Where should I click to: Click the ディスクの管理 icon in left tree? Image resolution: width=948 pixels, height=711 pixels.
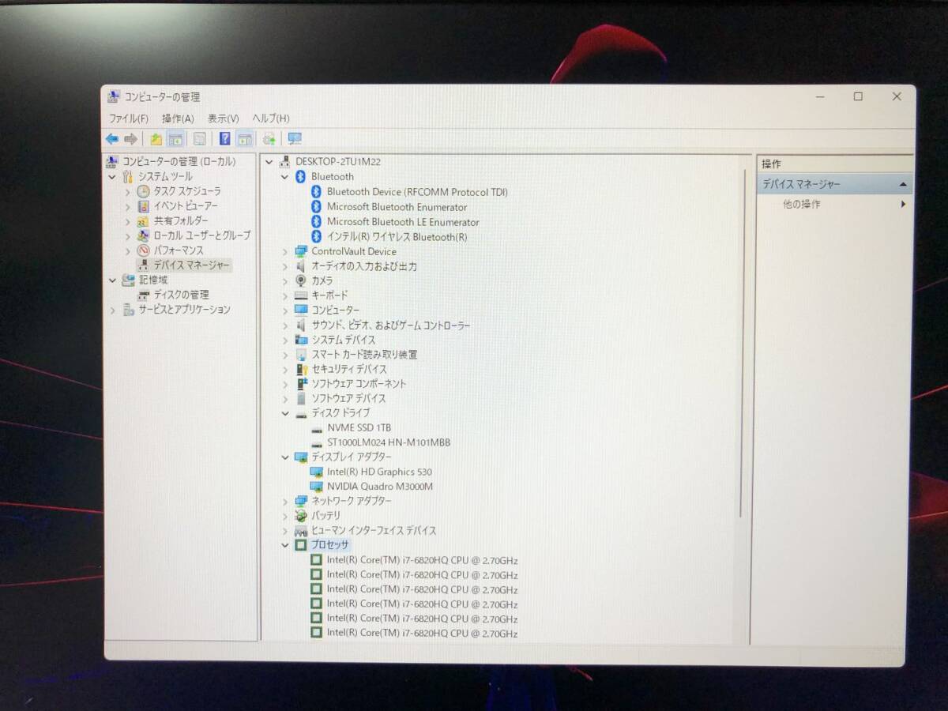pos(143,295)
